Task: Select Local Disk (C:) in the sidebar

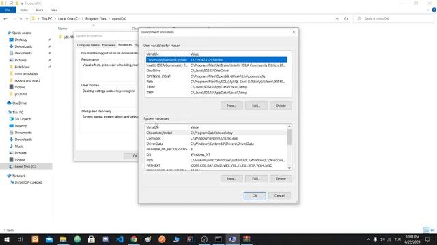Action: (x=25, y=167)
